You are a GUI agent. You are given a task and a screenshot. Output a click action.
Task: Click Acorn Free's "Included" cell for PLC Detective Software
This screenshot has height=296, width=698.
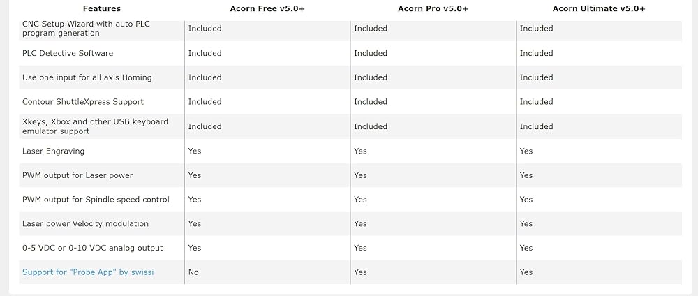pyautogui.click(x=205, y=53)
